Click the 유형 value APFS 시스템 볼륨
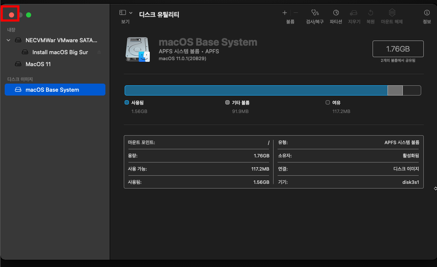 pos(402,142)
